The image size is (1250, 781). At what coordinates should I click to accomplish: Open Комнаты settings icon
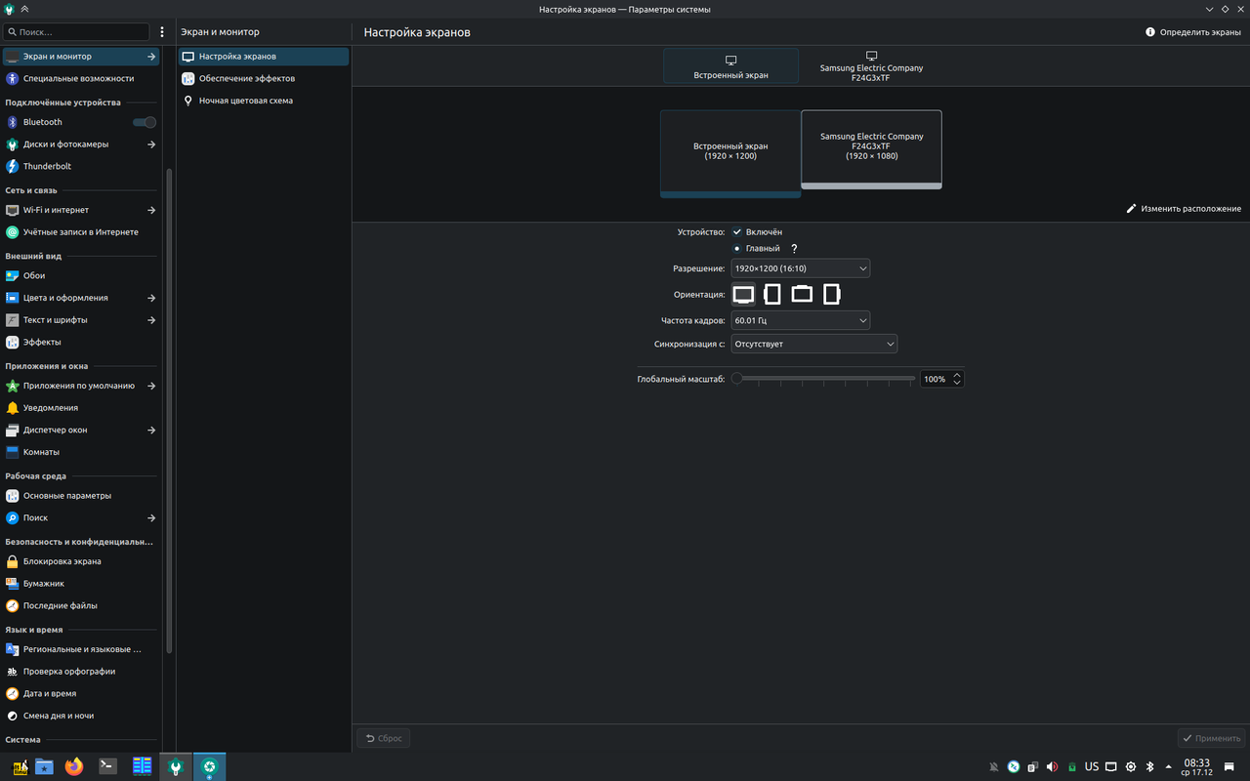coord(13,452)
